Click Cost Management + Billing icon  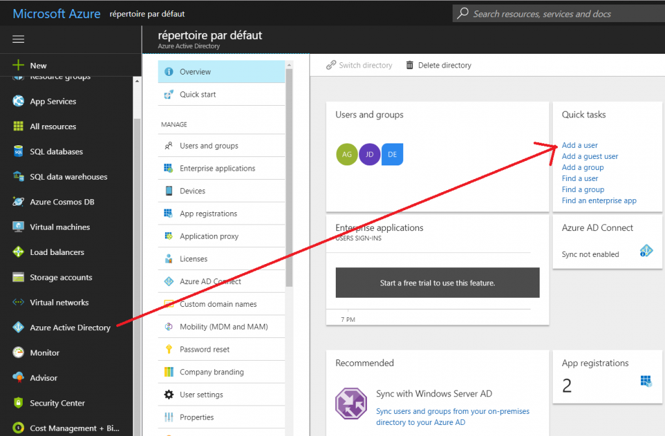(18, 428)
